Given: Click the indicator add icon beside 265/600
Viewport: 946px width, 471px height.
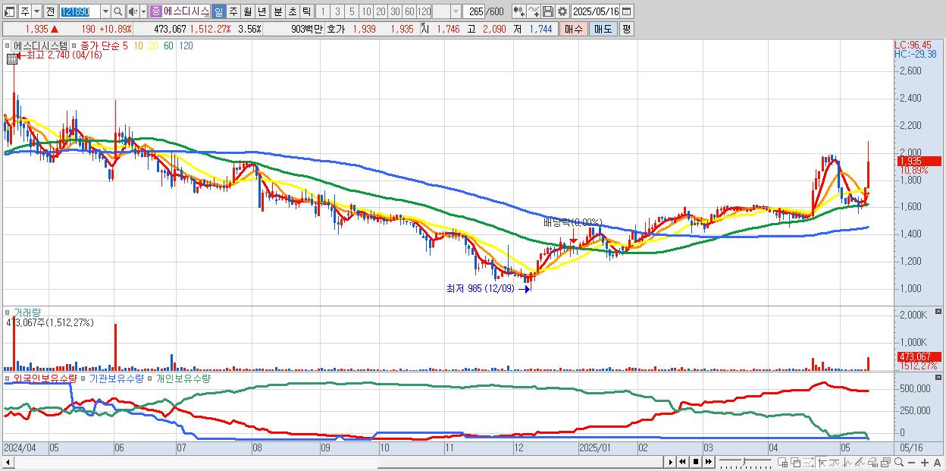Looking at the screenshot, I should [519, 11].
